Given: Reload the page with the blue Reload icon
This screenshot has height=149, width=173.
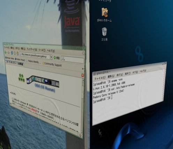Looking at the screenshot, I should (12, 53).
